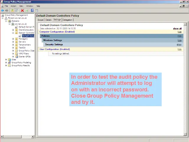The image size is (189, 142).
Task: Hide the User Configuration section
Action: [180, 49]
